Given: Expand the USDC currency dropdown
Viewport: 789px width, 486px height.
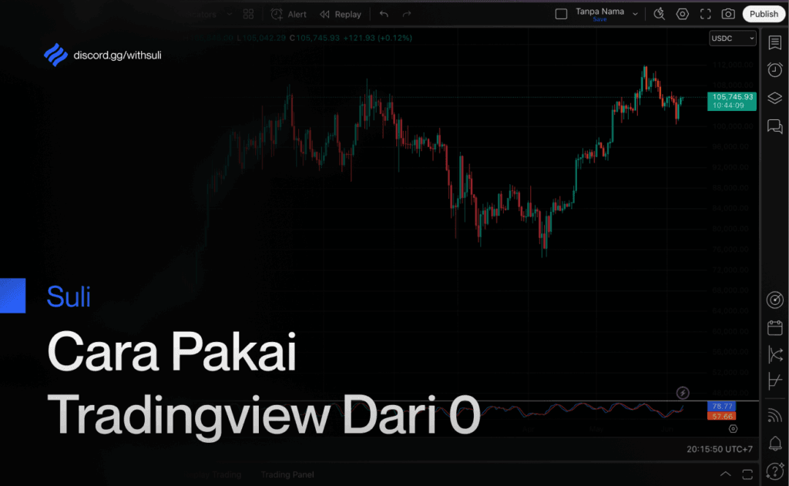Looking at the screenshot, I should (x=733, y=39).
